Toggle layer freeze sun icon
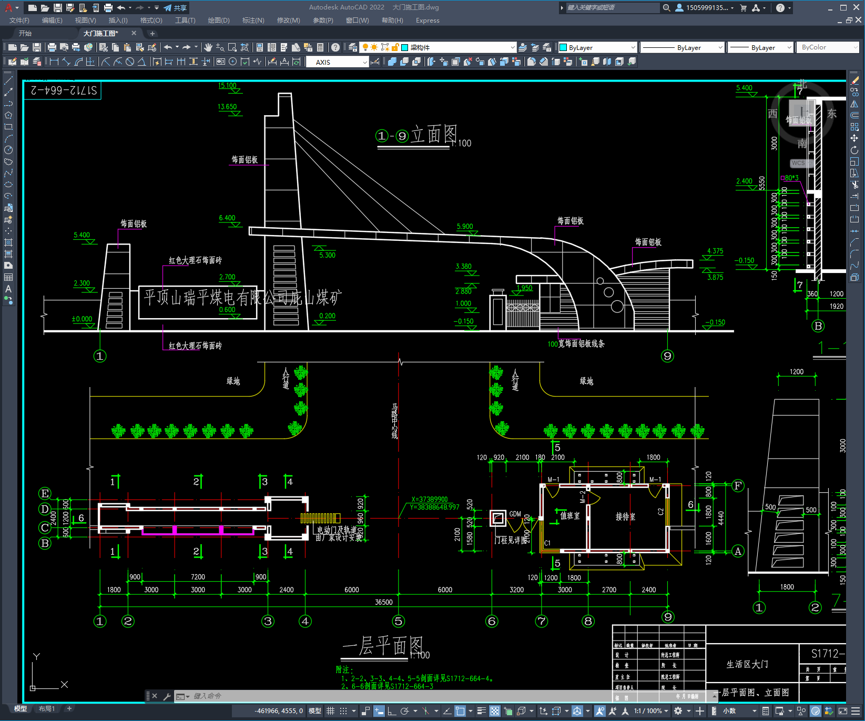Viewport: 865px width, 721px height. coord(374,47)
